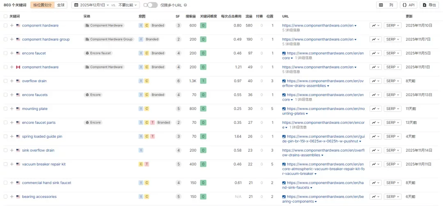443x206 pixels.
Task: Click the Canada flag next to component hardware
Action: point(18,67)
